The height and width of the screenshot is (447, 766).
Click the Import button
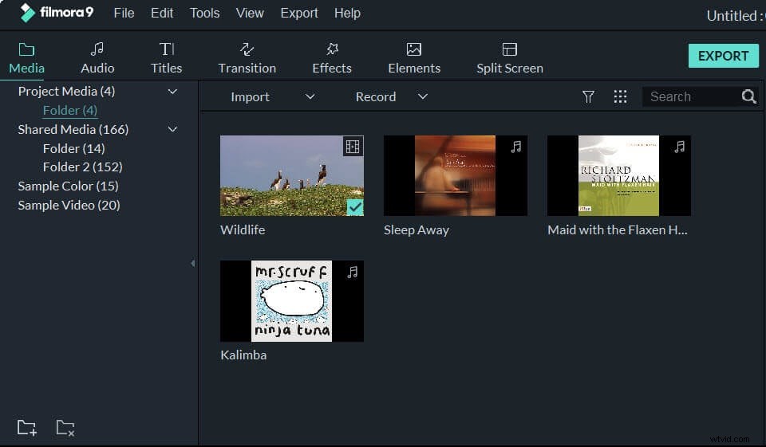[x=250, y=96]
